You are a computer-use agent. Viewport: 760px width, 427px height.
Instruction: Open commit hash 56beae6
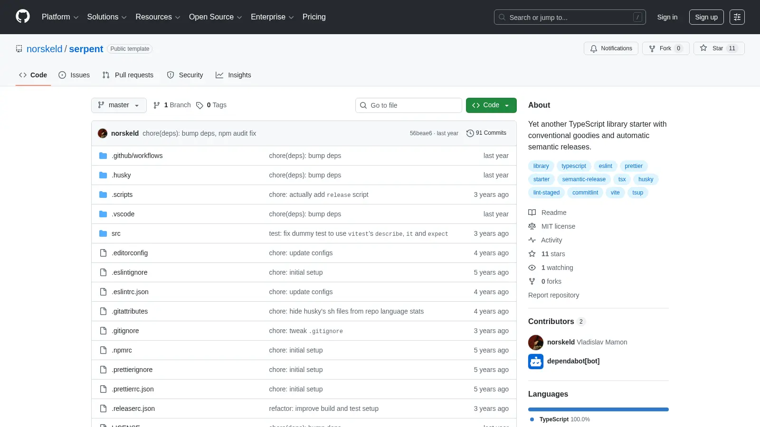421,133
